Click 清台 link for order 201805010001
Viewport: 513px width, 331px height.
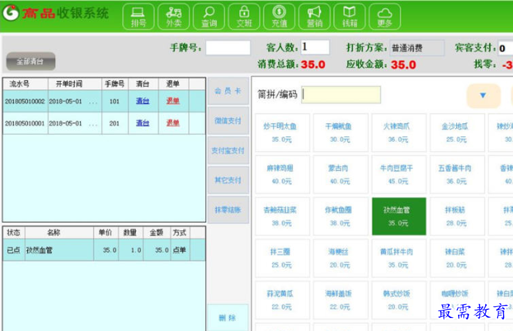point(142,123)
